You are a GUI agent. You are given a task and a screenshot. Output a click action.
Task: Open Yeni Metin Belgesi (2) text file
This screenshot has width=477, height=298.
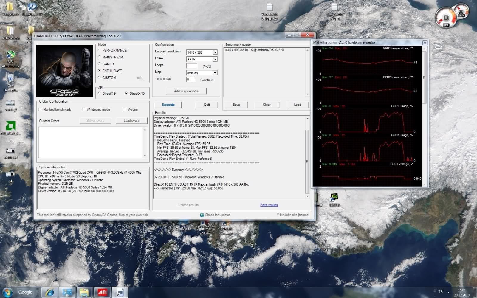pos(270,12)
